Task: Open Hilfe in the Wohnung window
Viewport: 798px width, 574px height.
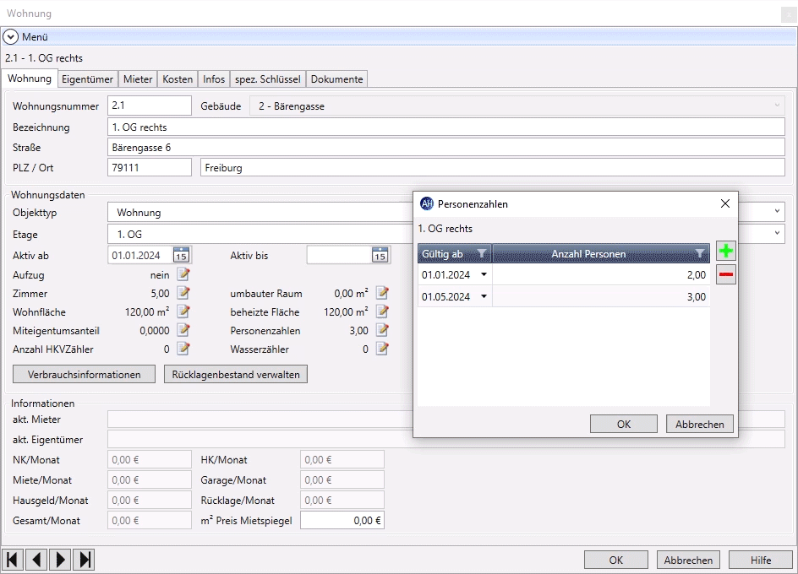Action: coord(760,560)
